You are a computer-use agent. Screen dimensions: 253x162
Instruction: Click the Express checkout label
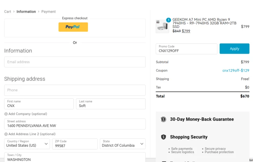click(75, 18)
